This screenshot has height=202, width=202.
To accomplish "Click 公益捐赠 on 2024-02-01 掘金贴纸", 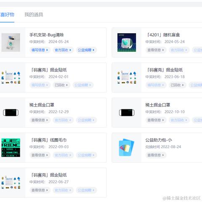I will pos(83,85).
